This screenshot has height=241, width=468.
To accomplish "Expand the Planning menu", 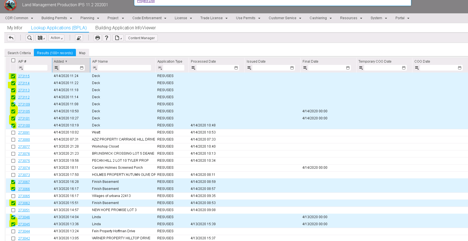I will 90,18.
